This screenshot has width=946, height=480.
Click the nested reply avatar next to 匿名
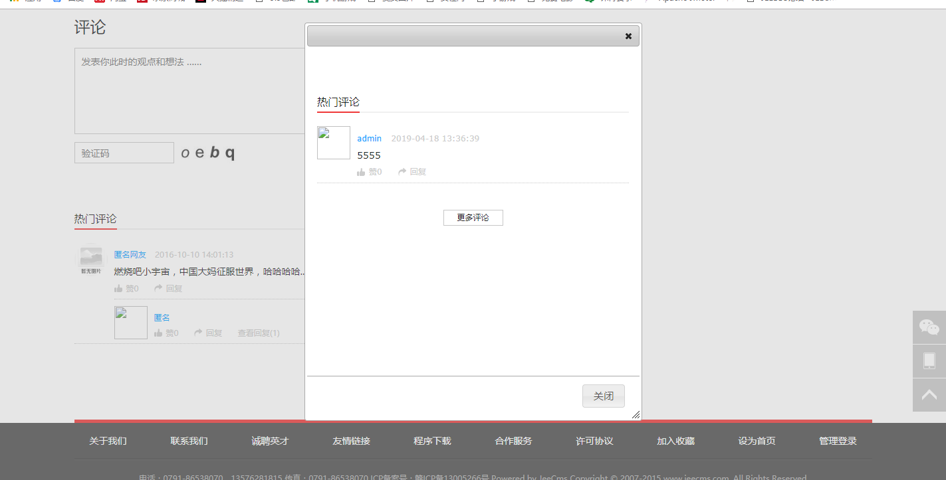131,323
